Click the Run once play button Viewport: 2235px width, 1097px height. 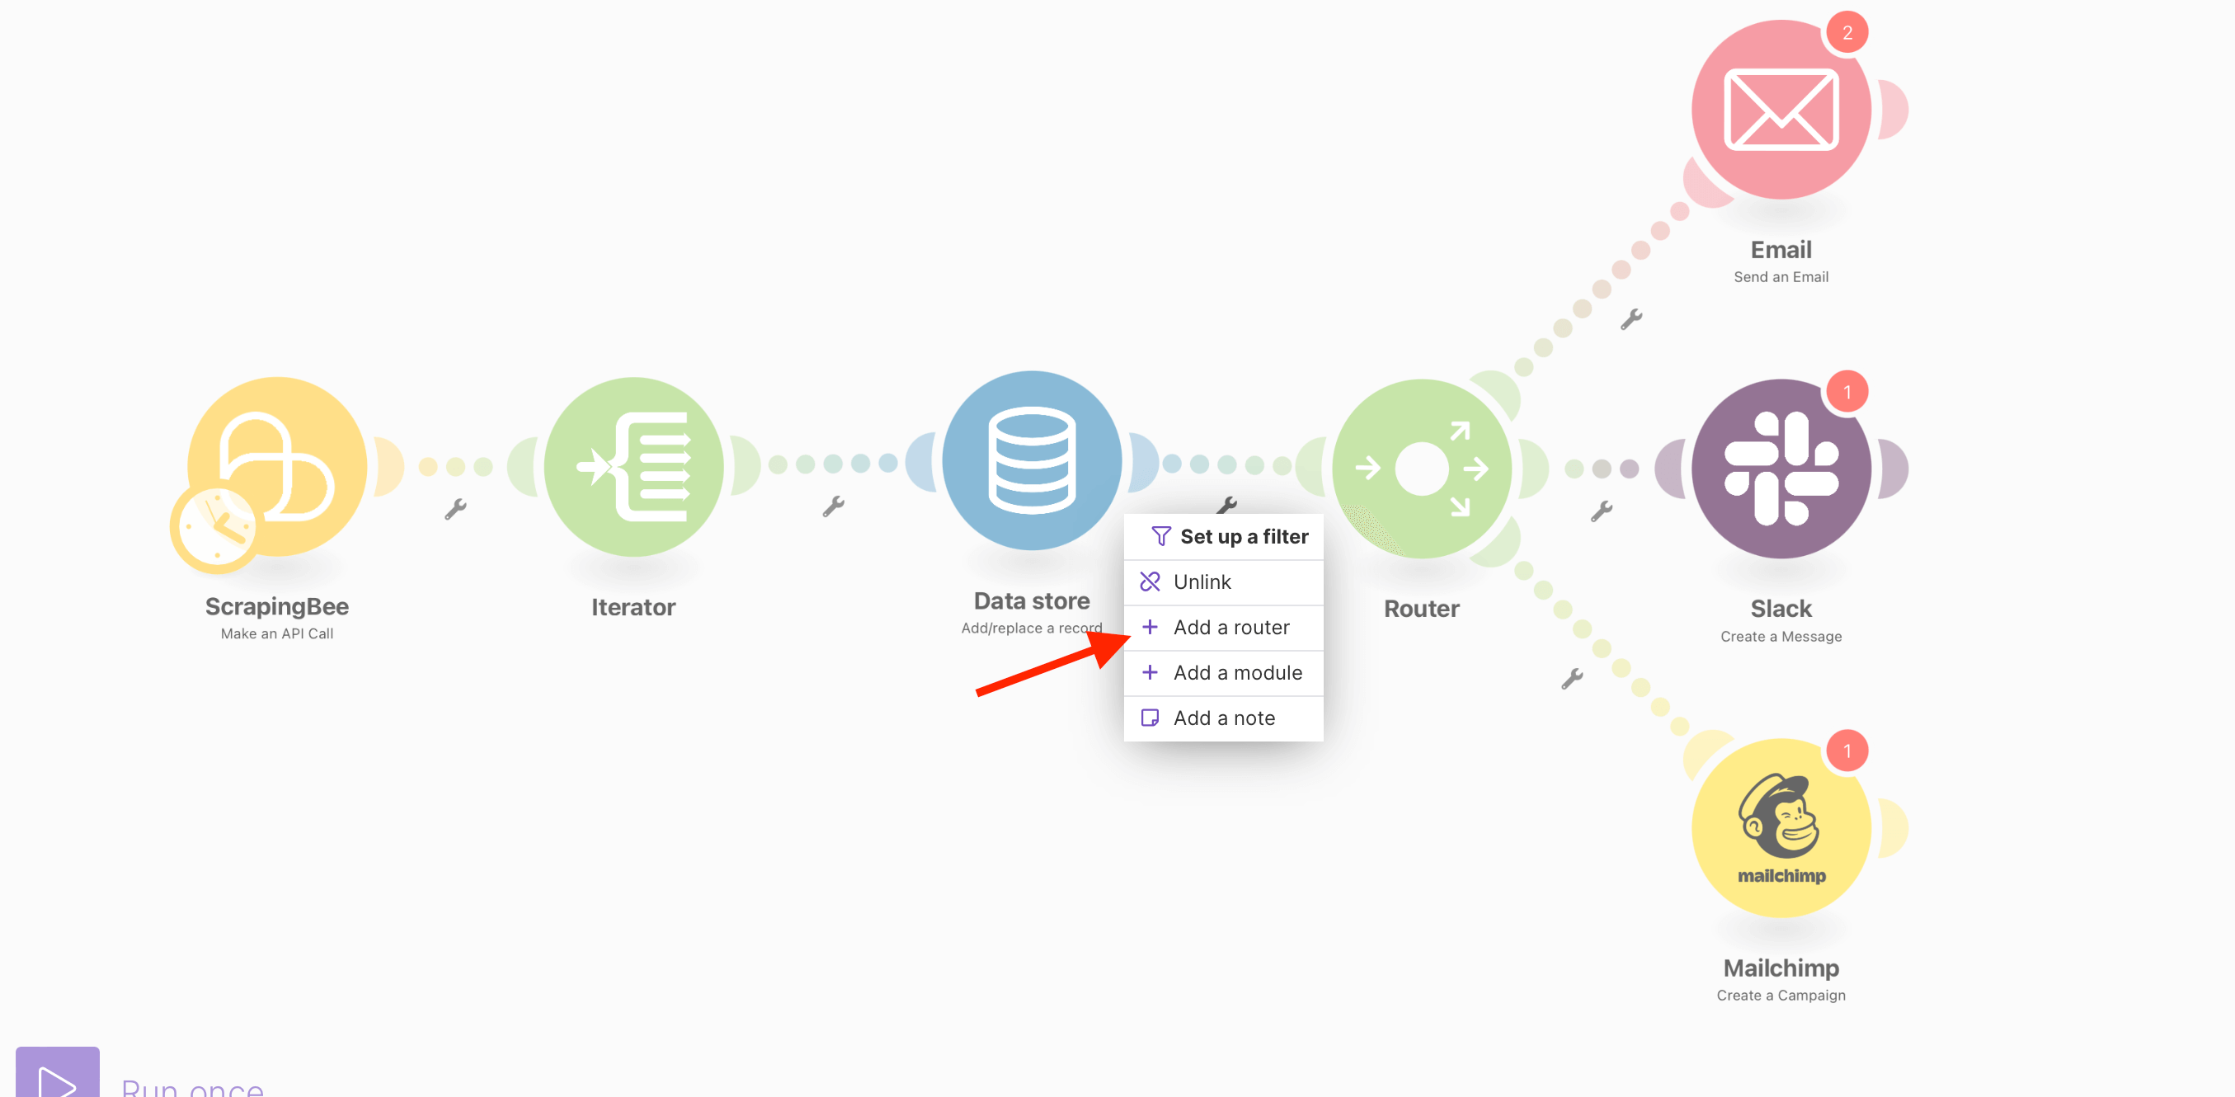(x=57, y=1073)
